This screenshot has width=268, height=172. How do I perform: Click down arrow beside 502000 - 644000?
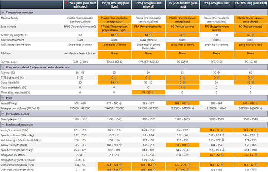pos(193,108)
